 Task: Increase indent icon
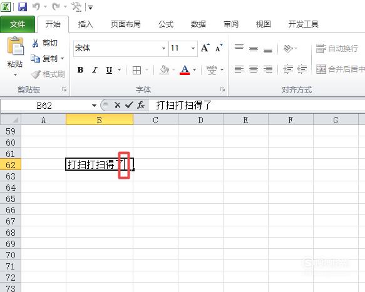click(302, 69)
